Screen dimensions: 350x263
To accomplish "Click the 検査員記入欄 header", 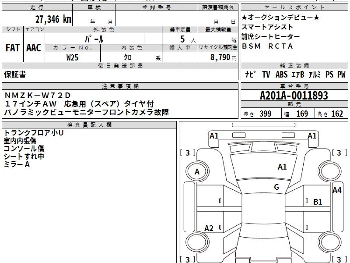I will pyautogui.click(x=89, y=125).
